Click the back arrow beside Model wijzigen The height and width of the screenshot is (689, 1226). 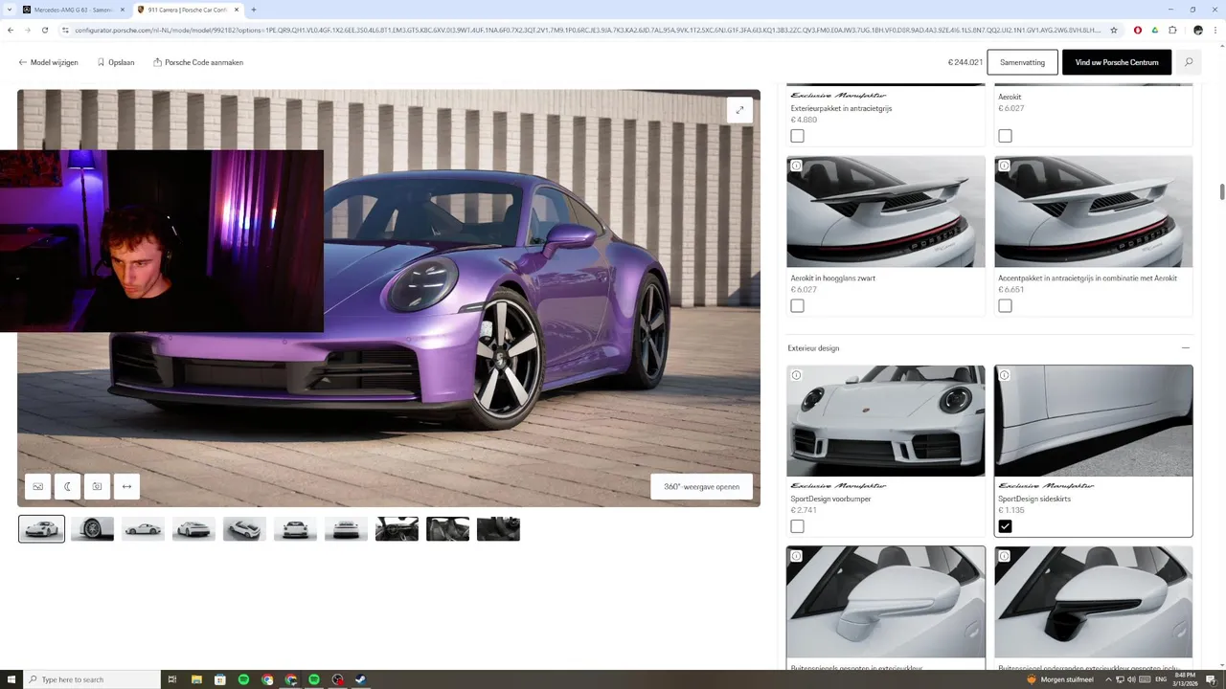[23, 62]
